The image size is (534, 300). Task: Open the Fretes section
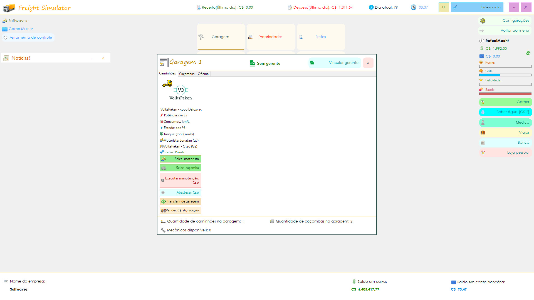point(320,37)
